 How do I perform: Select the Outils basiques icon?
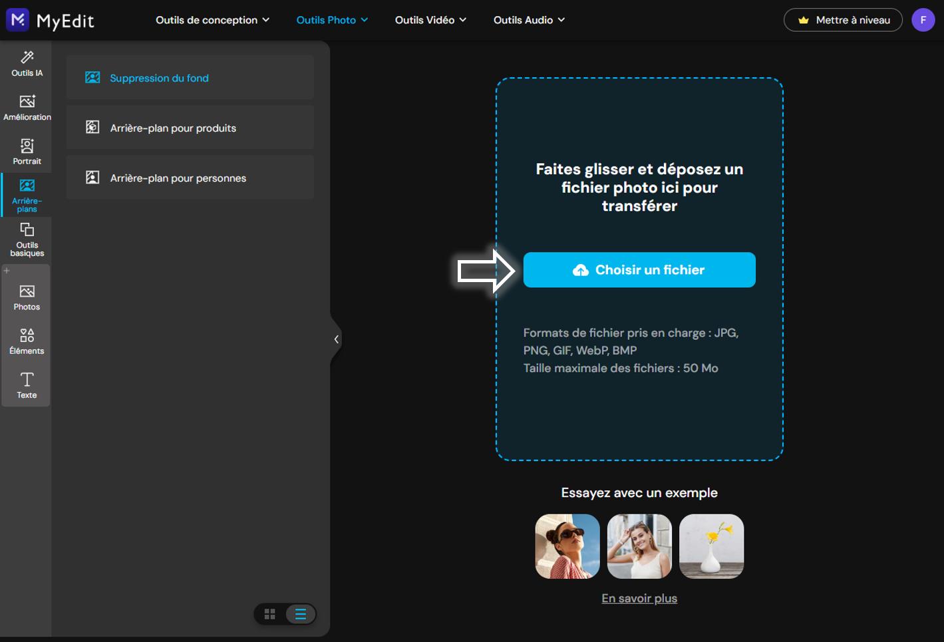(x=27, y=238)
